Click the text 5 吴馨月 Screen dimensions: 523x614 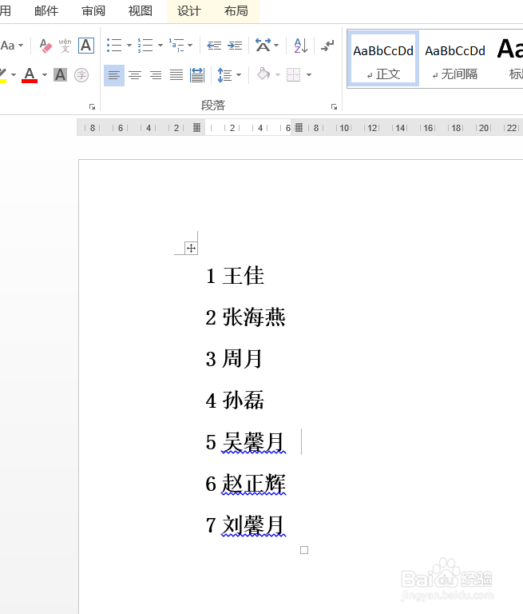245,442
